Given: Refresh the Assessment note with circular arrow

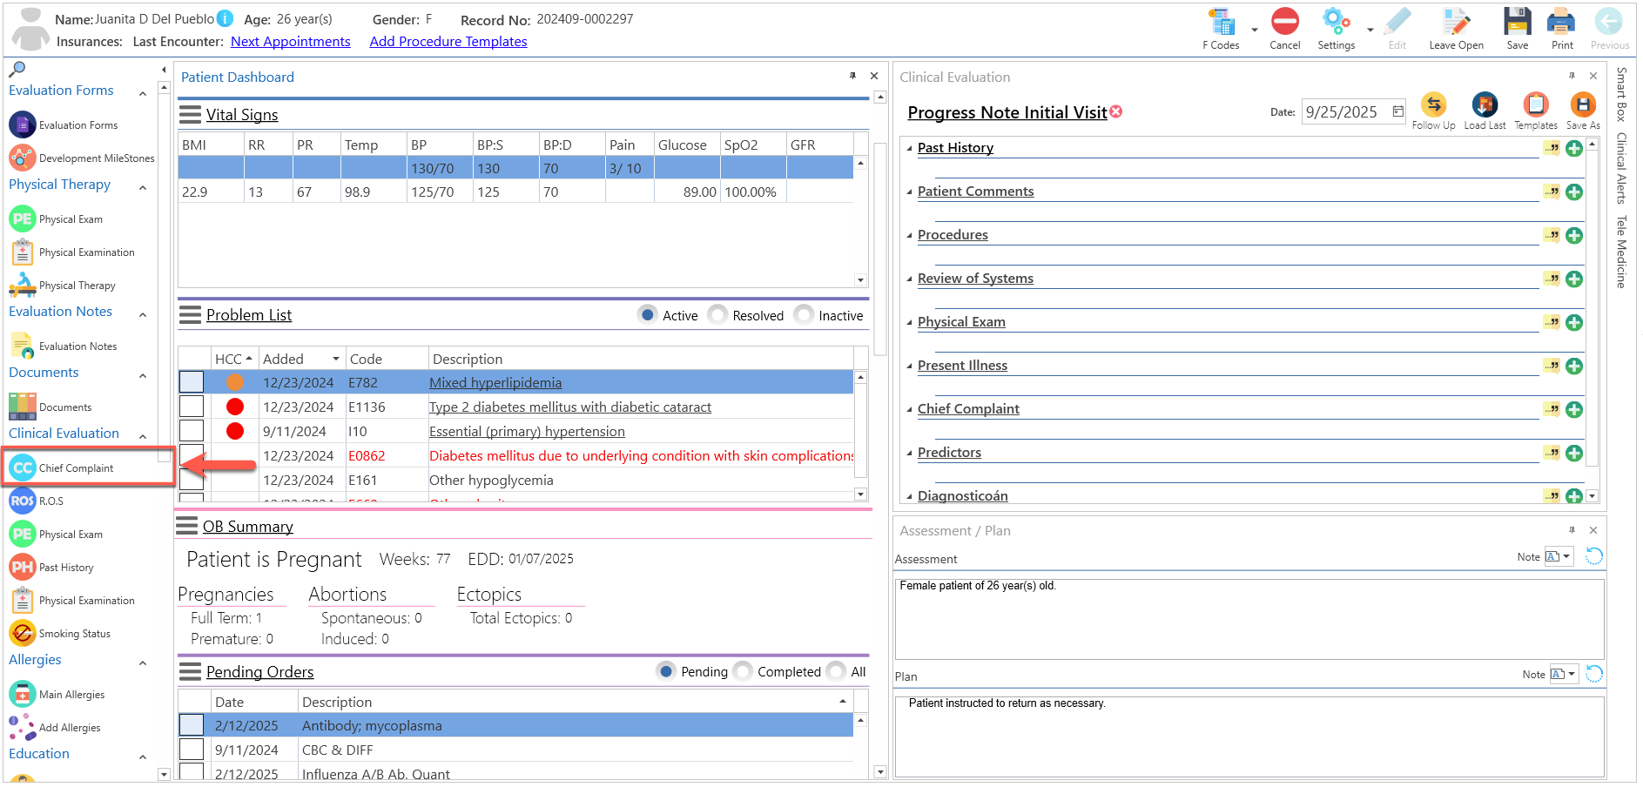Looking at the screenshot, I should pyautogui.click(x=1594, y=556).
